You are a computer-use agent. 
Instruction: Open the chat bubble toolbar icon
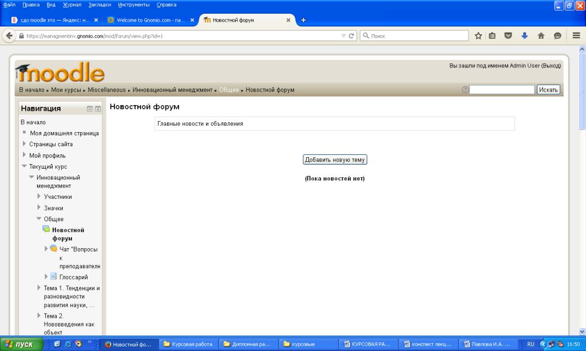(557, 36)
